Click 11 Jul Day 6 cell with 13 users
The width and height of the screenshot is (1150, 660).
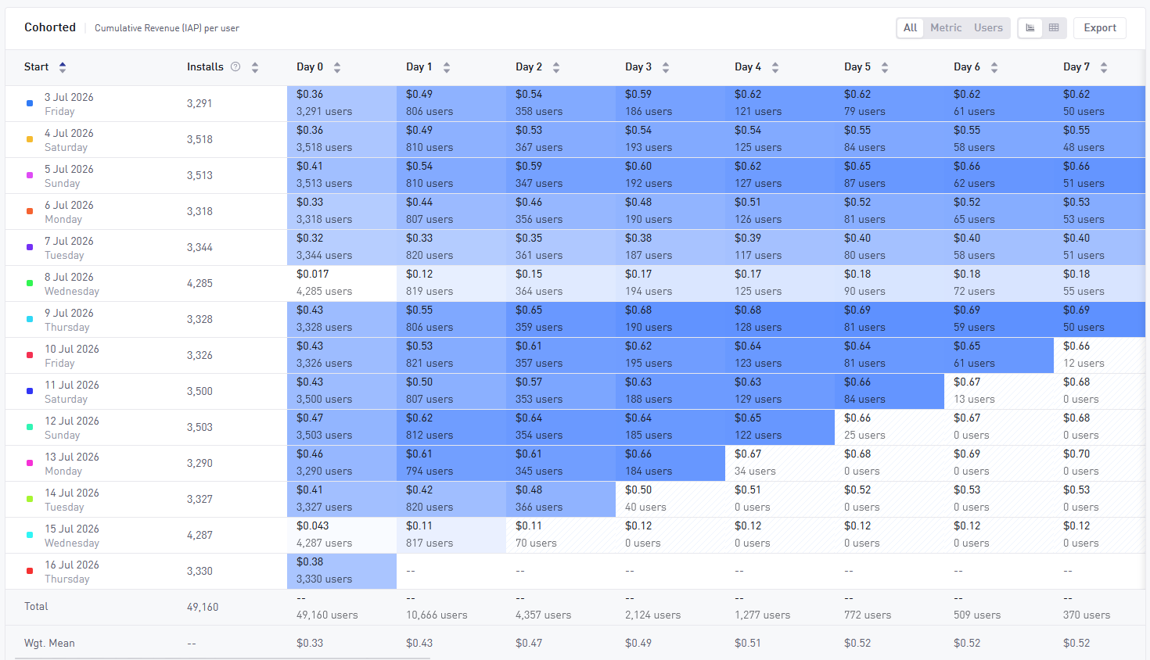[999, 391]
